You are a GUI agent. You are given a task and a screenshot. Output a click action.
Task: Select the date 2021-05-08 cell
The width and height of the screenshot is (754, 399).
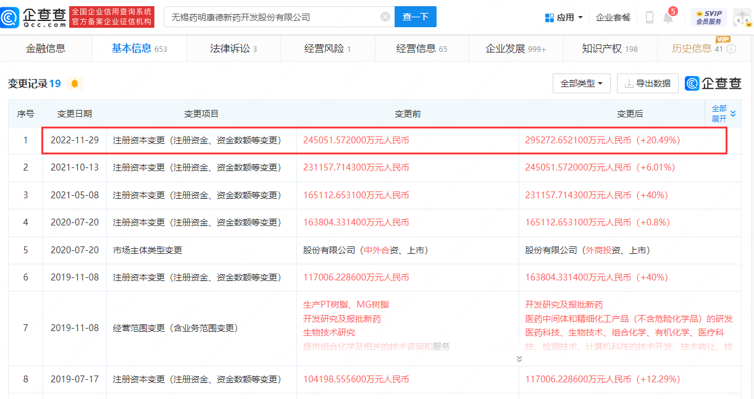(75, 195)
